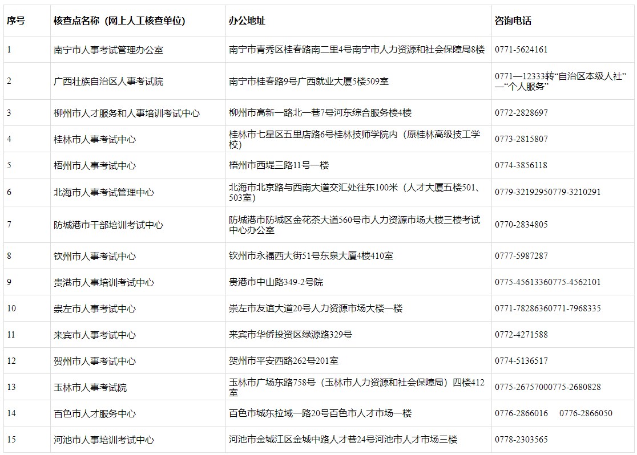
Task: Click the 河池市人事培训考试中心 entry
Action: point(104,440)
